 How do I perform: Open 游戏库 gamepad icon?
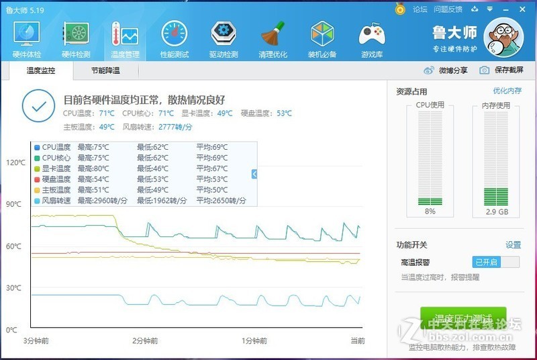click(x=372, y=34)
